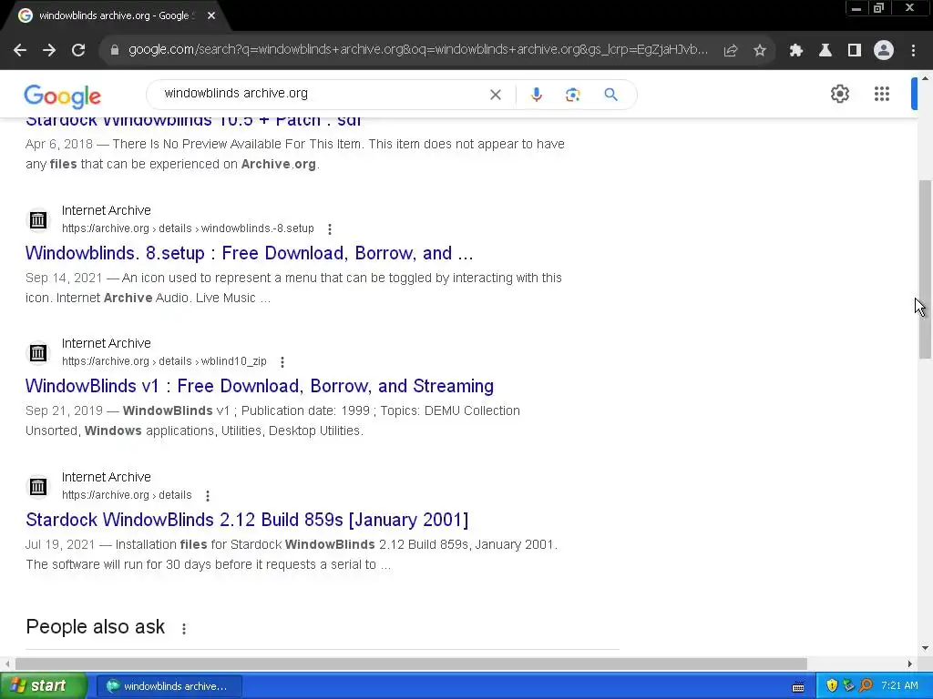Open Stardock WindowBlinds 2.12 Build 859s link
933x699 pixels.
pos(247,520)
